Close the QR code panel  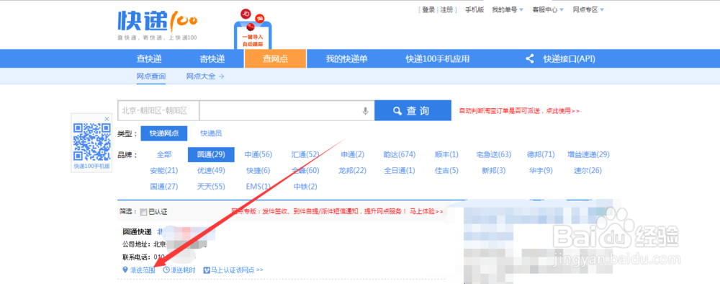(107, 118)
